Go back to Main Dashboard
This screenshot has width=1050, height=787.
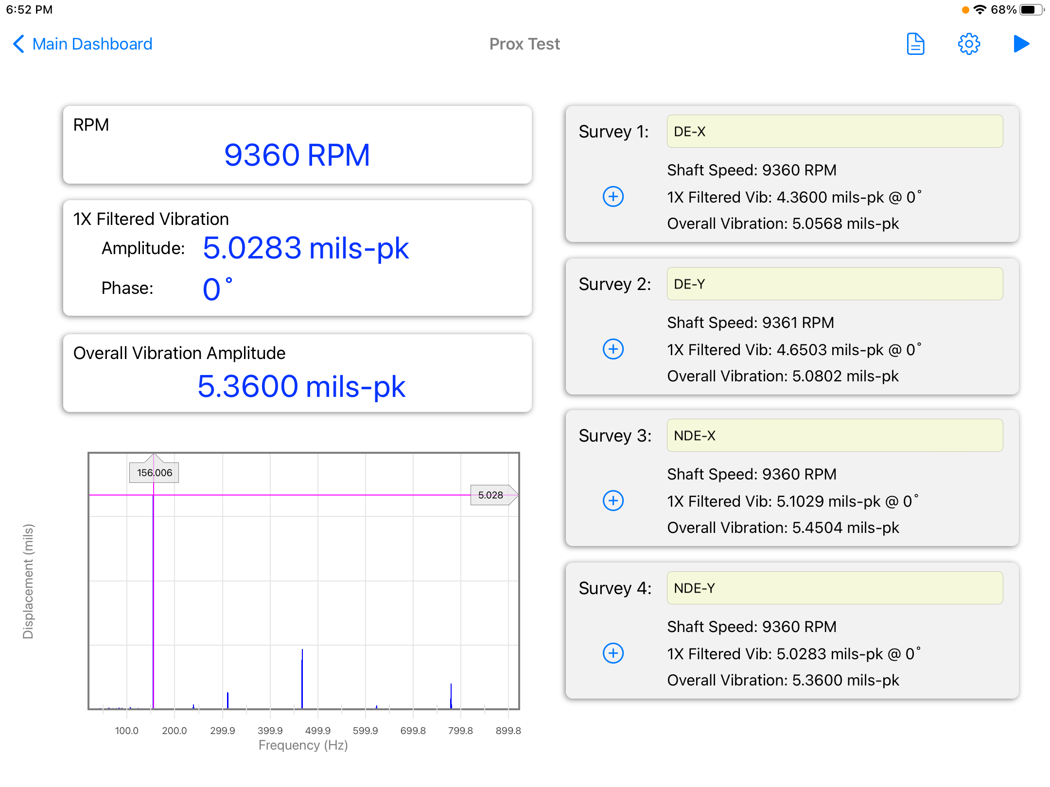[83, 44]
